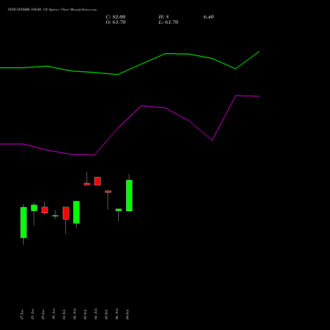This screenshot has height=330, width=330.
Task: Select the thin red candle for 03 Feb
Action: 87,184
